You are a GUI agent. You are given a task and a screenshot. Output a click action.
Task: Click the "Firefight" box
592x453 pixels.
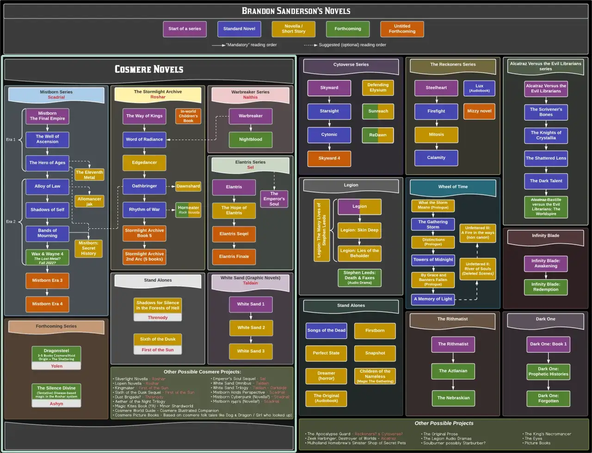436,111
